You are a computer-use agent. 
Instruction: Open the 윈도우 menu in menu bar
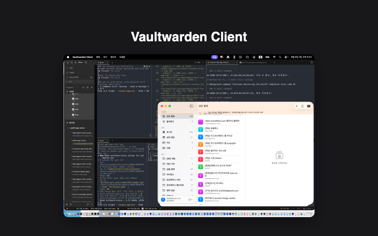[113, 57]
